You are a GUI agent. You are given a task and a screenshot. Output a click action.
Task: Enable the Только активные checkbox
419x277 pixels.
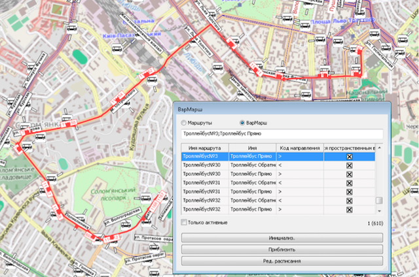tap(184, 223)
